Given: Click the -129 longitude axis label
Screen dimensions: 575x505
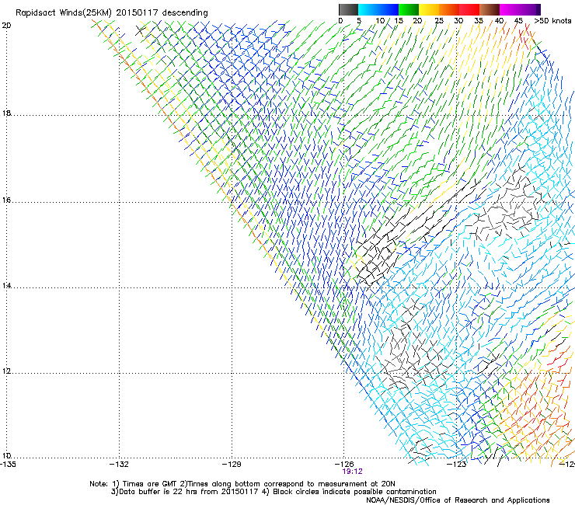Looking at the screenshot, I should [x=232, y=465].
